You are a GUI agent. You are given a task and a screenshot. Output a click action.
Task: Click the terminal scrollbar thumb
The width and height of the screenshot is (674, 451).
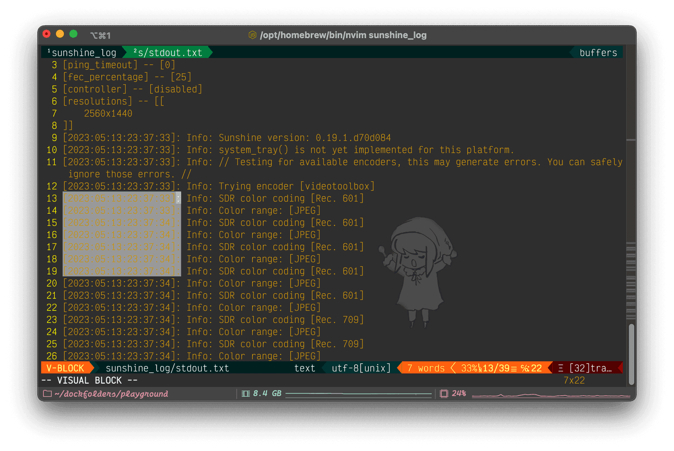(x=631, y=354)
